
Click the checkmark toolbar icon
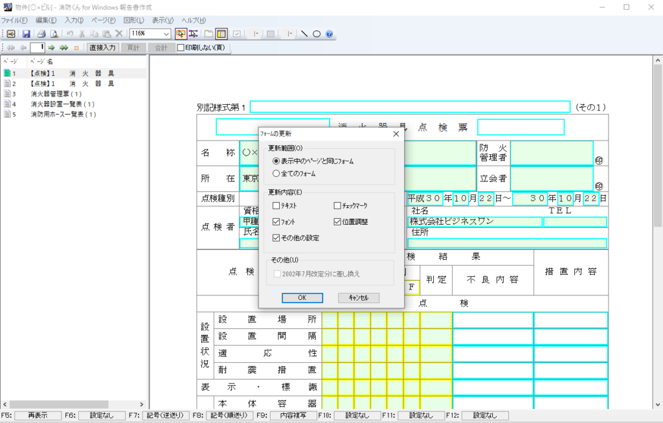tap(237, 34)
